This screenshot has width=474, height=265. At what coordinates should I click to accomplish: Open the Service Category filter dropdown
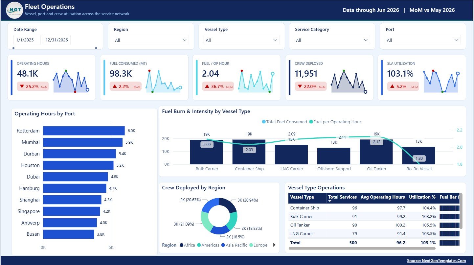click(332, 40)
